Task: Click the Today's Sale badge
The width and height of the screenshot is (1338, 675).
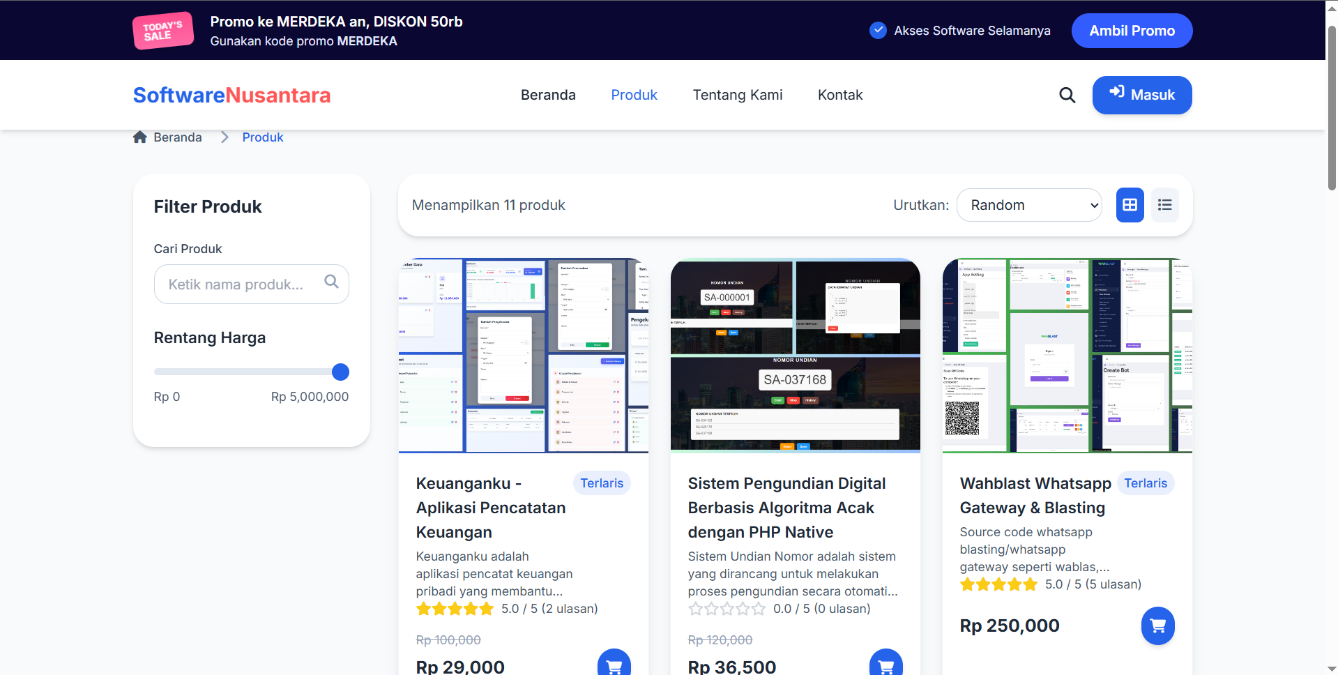Action: click(163, 31)
